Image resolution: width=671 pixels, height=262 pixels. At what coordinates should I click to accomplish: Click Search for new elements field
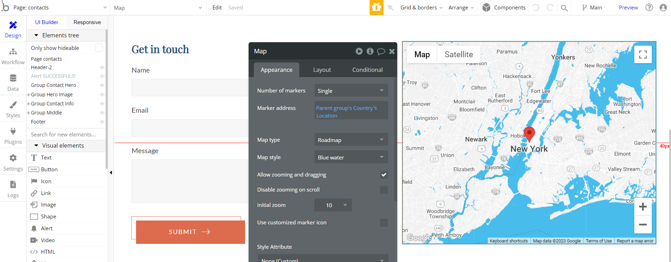point(66,134)
